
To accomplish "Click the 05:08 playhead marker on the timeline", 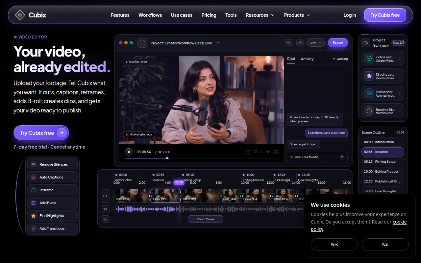I will [x=179, y=182].
